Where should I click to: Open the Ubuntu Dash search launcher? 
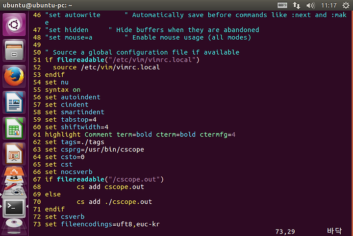click(14, 24)
